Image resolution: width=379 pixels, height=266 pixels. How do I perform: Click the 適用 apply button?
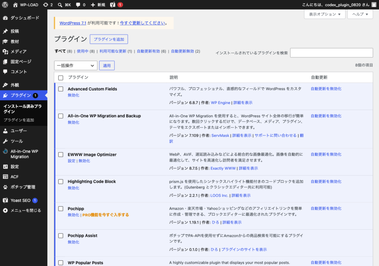107,65
